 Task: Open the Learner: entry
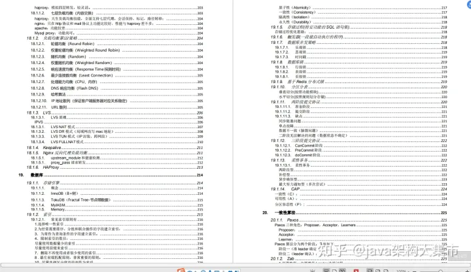pos(363,239)
